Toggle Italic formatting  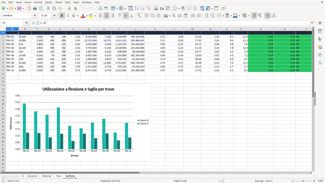(x=68, y=16)
